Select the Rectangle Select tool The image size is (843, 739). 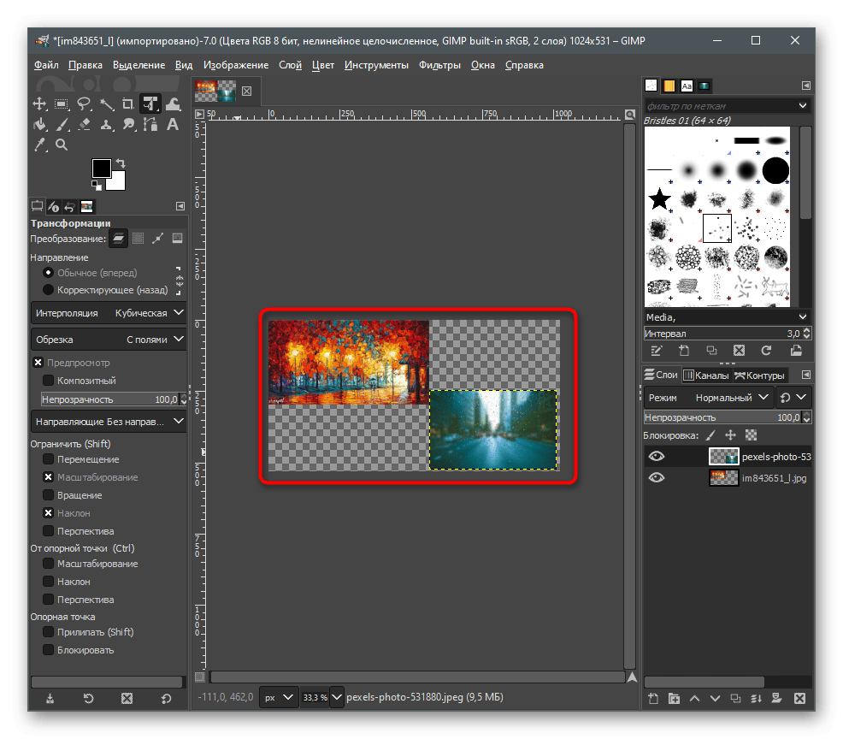(62, 103)
